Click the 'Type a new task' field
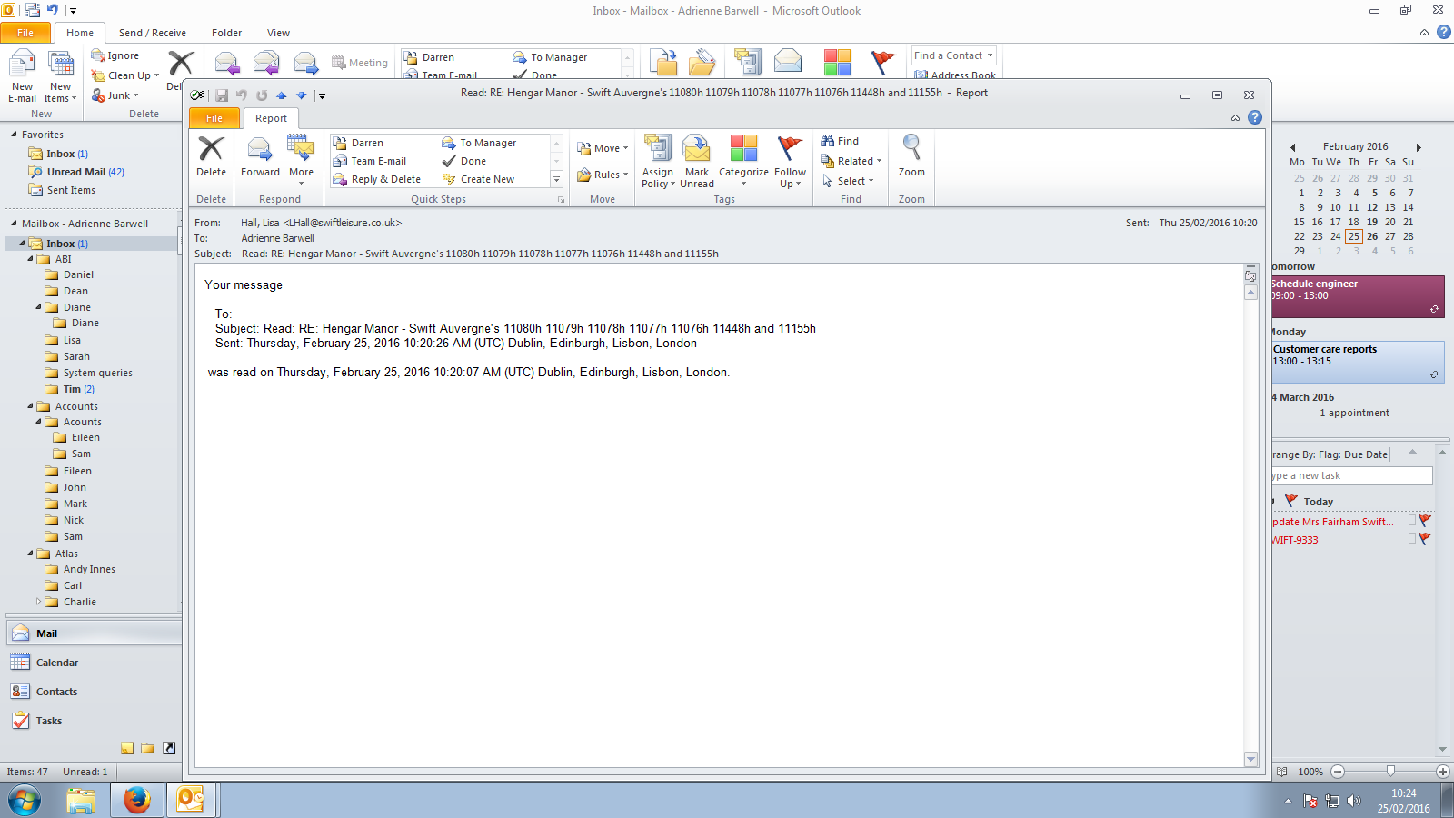The image size is (1454, 818). [x=1351, y=475]
